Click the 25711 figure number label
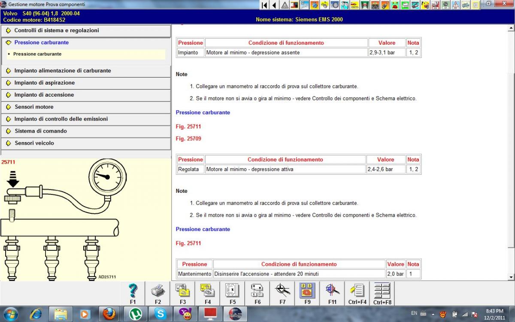The height and width of the screenshot is (322, 515). point(8,162)
